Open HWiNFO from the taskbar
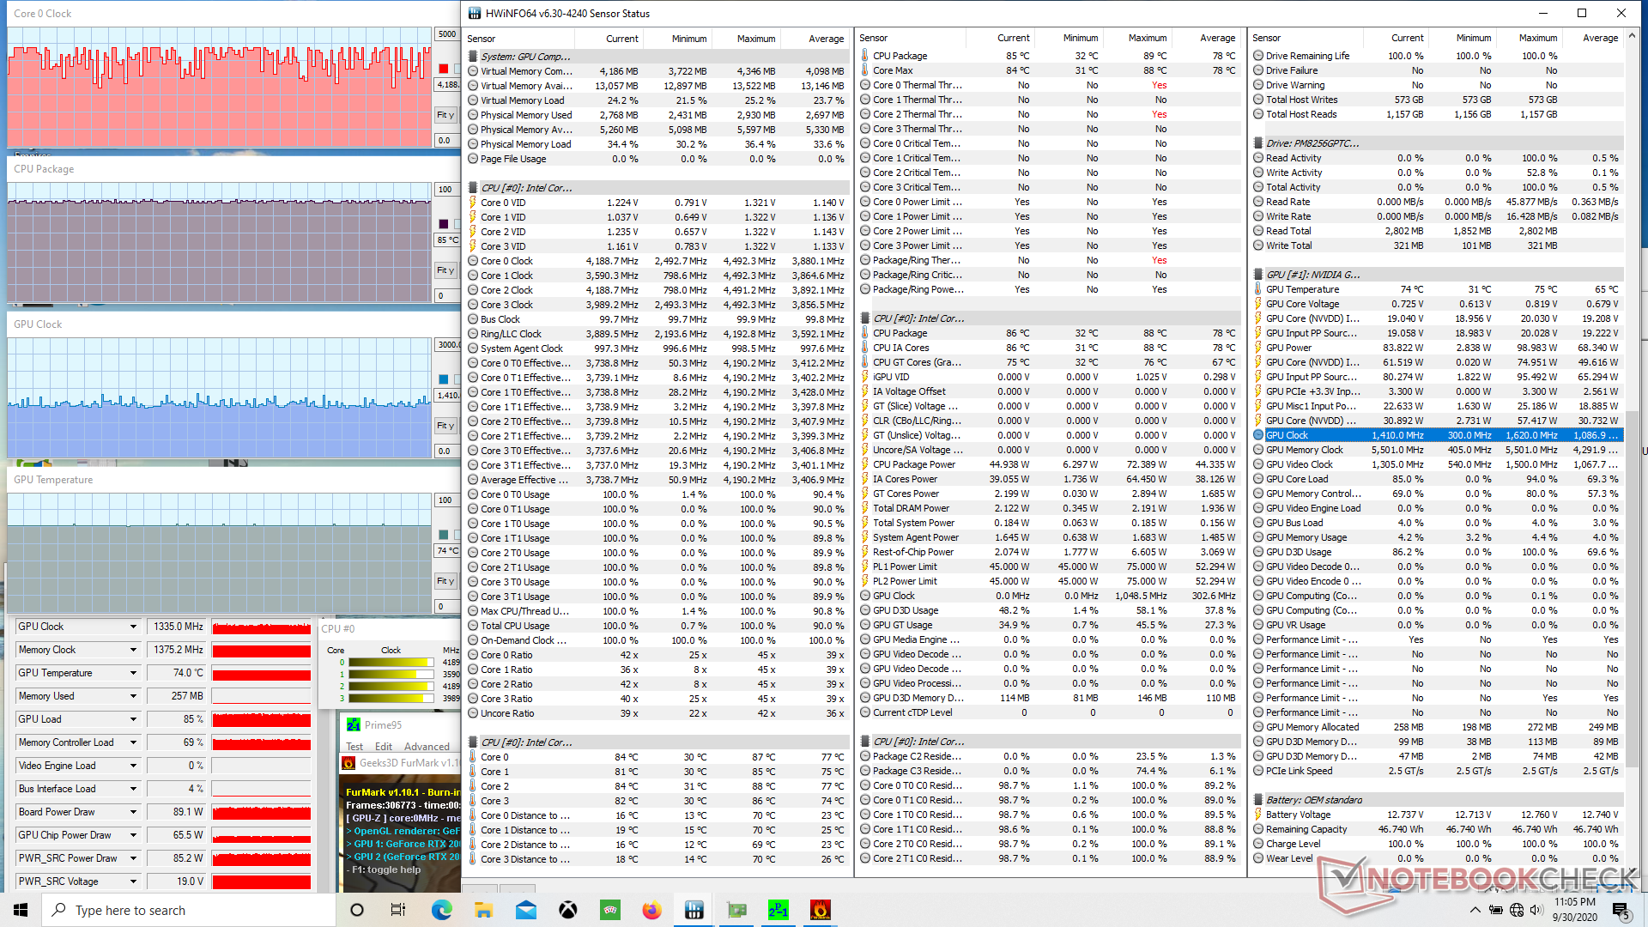 click(x=694, y=910)
